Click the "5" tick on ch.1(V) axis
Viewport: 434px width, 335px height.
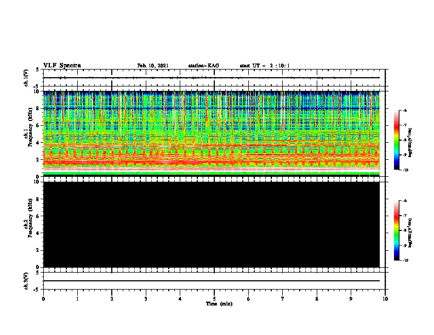(x=38, y=70)
